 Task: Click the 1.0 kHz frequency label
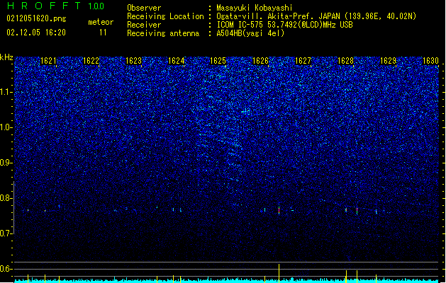point(6,128)
